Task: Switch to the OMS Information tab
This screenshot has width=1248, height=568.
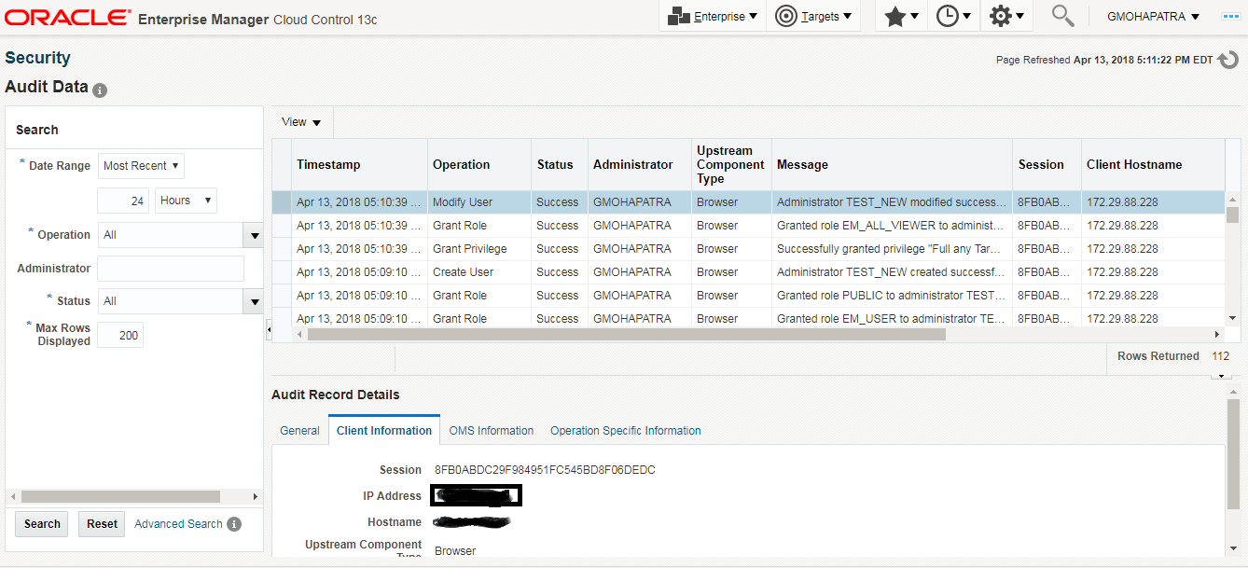Action: point(492,431)
